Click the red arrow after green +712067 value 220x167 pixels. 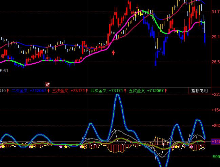tap(166, 91)
